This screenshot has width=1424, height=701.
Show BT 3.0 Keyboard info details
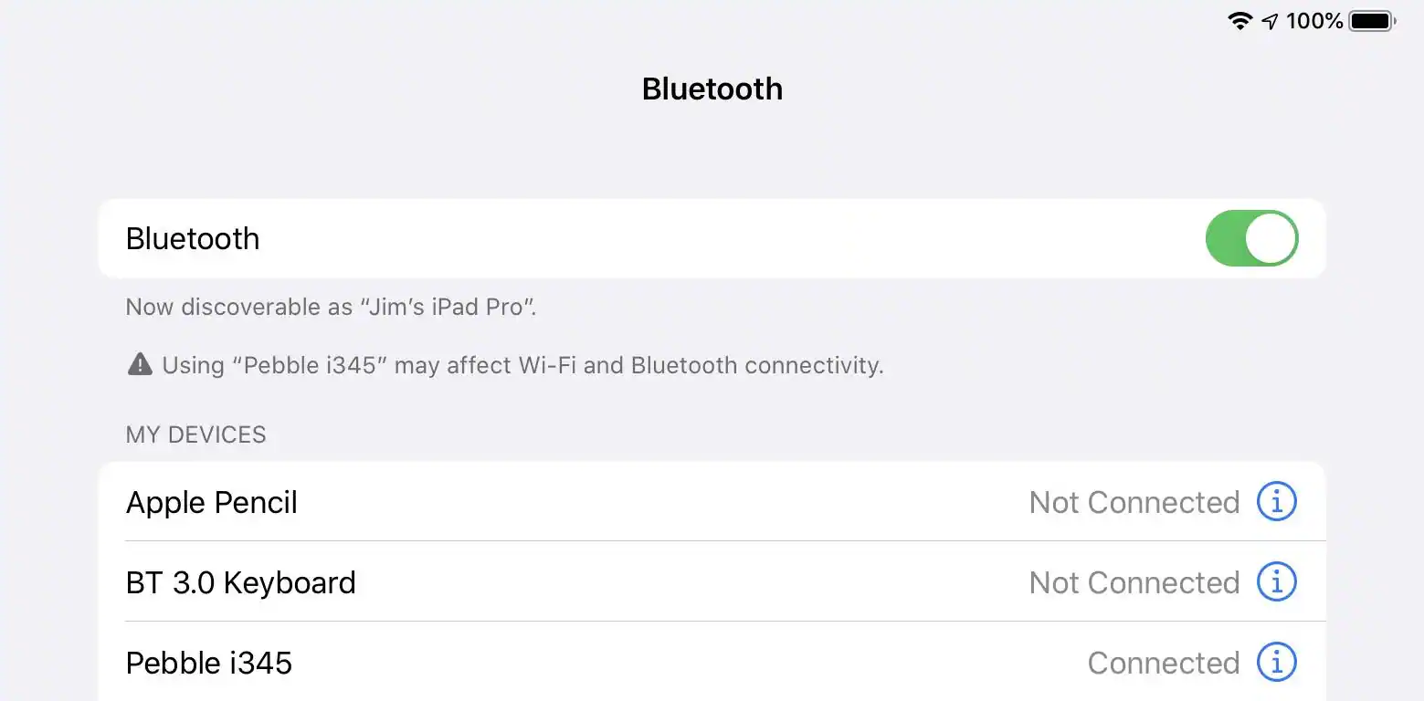(x=1276, y=581)
